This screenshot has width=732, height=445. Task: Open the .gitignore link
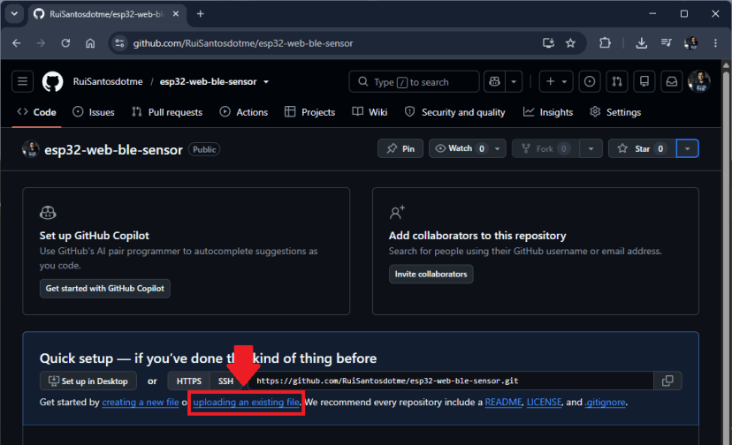(605, 402)
